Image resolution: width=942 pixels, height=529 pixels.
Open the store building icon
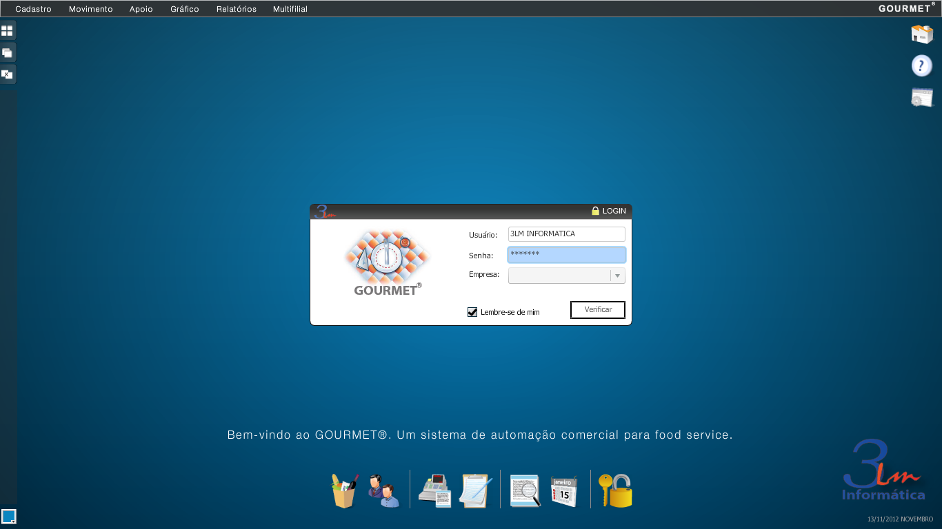(922, 34)
